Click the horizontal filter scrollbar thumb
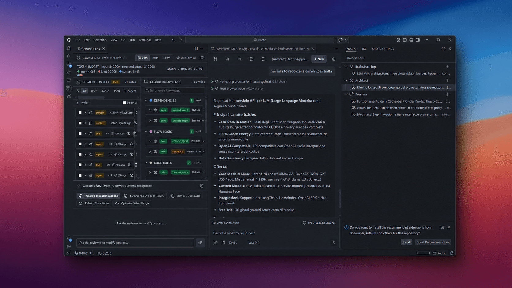Screen dimensions: 512x288 [x=91, y=98]
